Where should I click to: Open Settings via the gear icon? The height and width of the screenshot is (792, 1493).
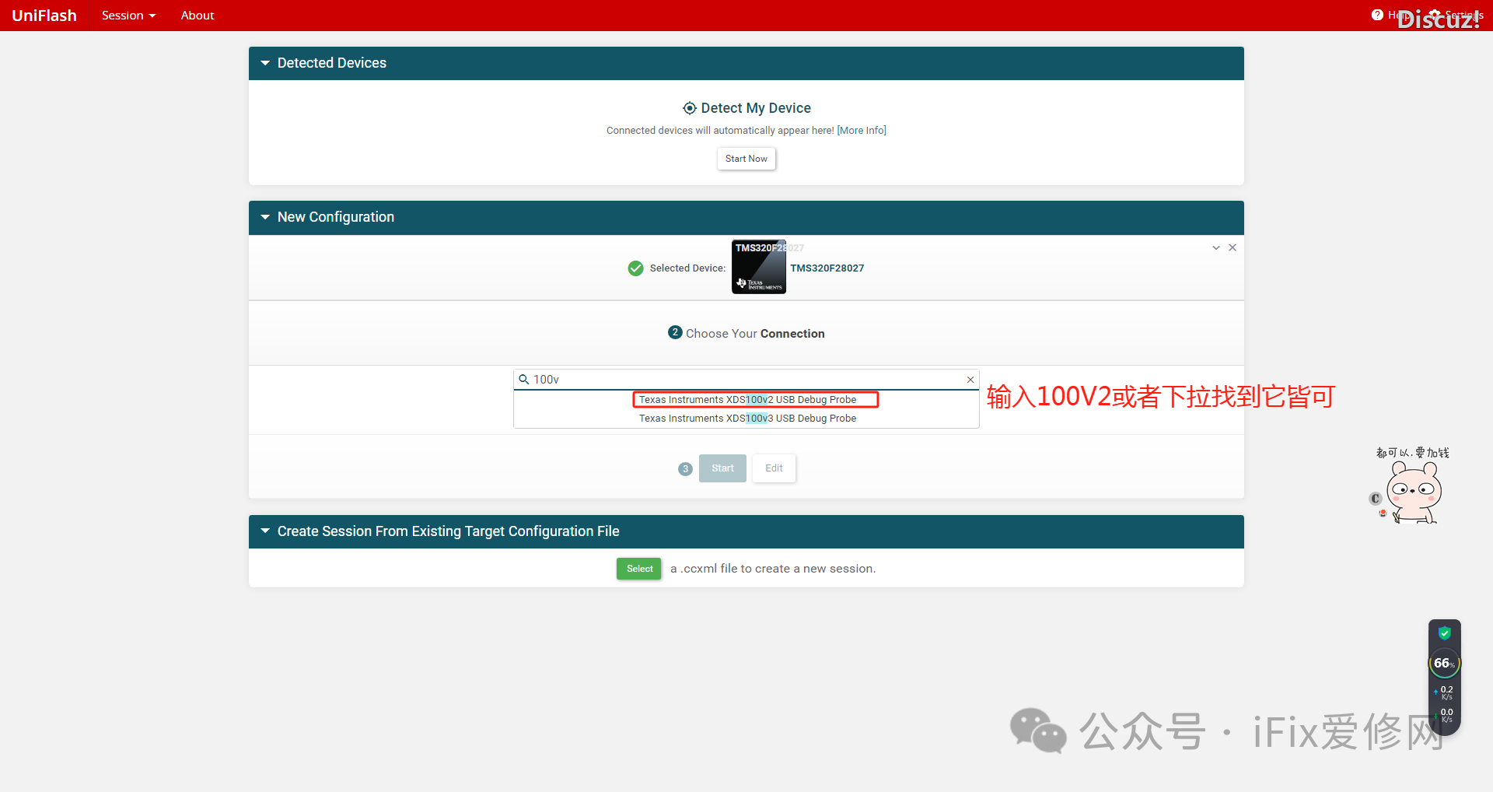tap(1435, 15)
